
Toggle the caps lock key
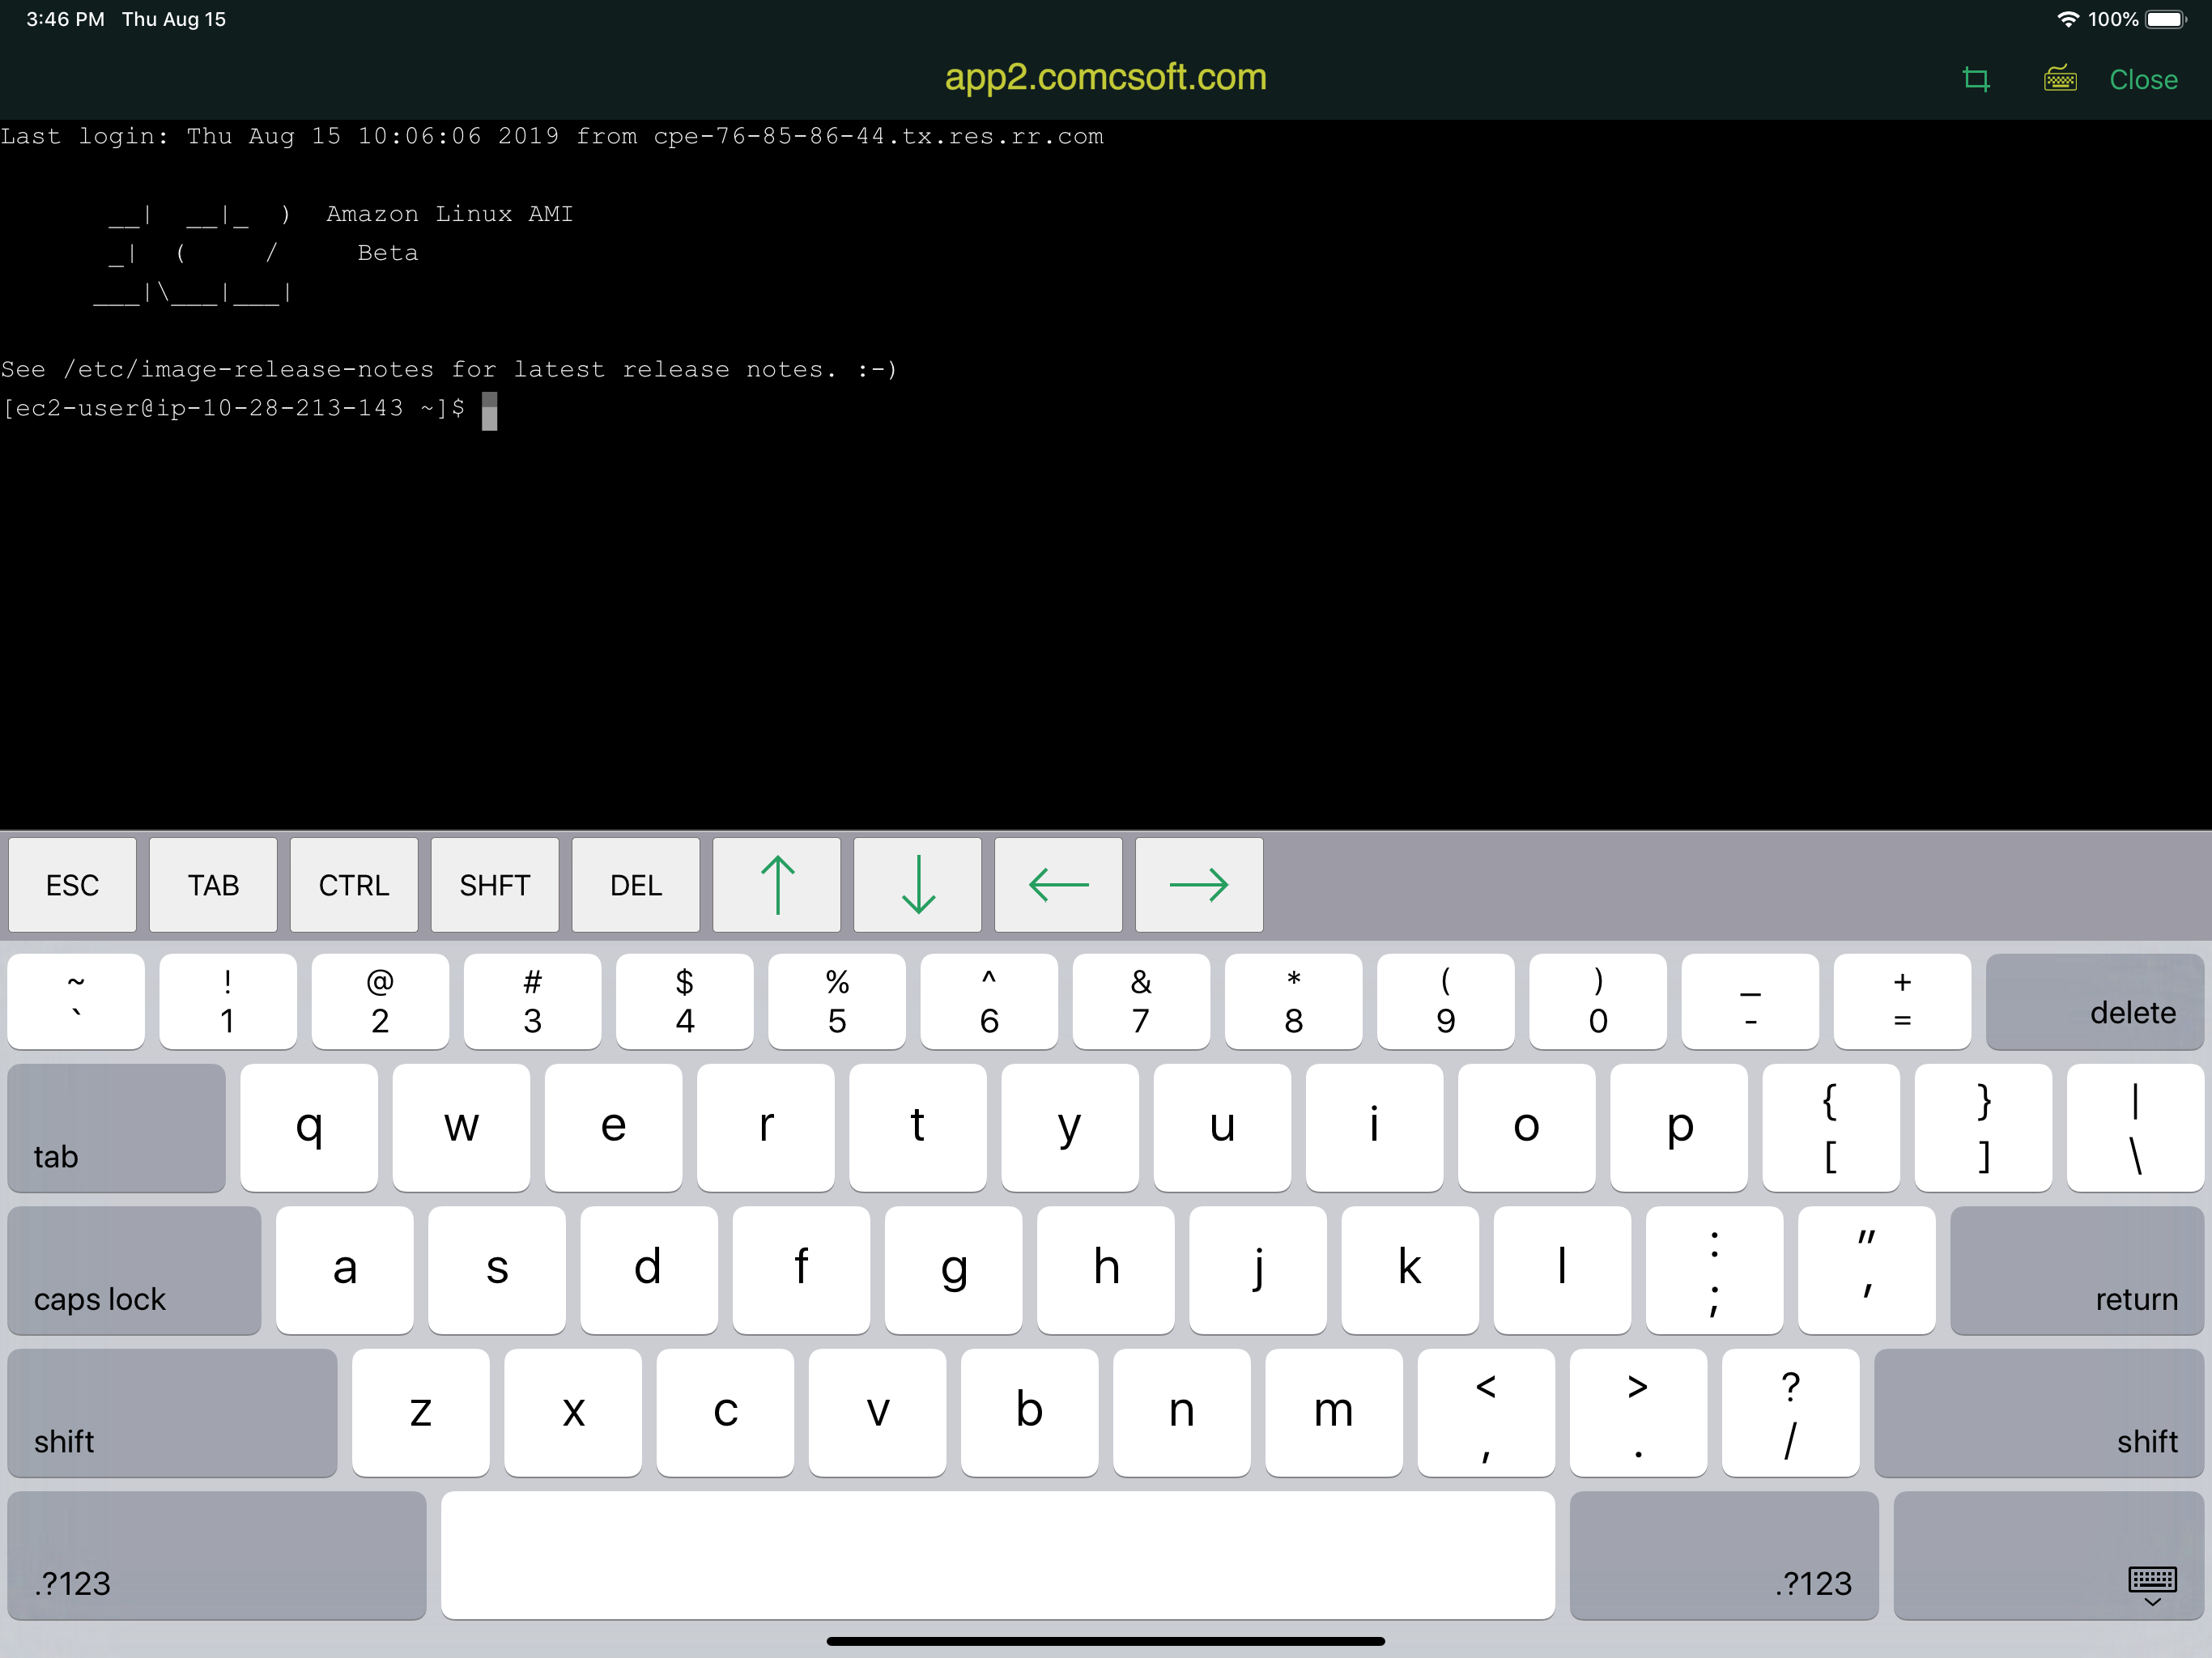coord(134,1270)
